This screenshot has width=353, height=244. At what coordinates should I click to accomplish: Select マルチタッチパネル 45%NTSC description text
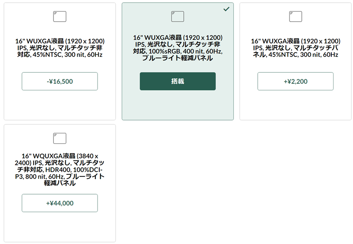[296, 48]
